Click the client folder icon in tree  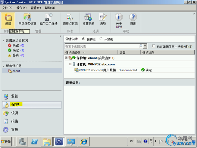10,71
